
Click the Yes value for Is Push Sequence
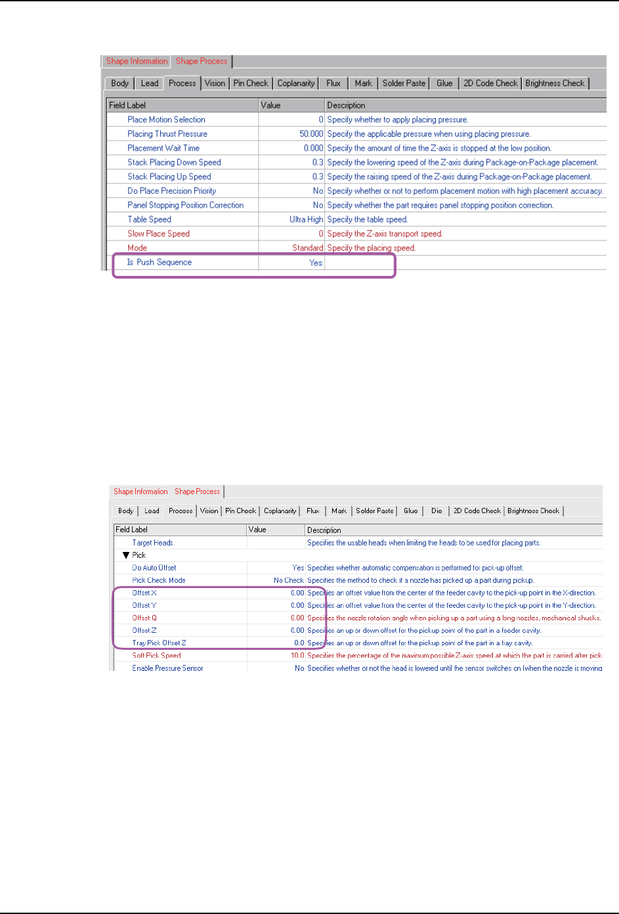point(316,262)
